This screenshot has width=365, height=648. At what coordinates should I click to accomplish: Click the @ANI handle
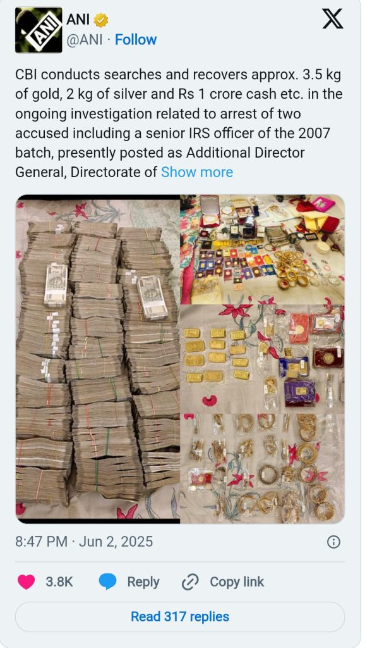point(85,40)
